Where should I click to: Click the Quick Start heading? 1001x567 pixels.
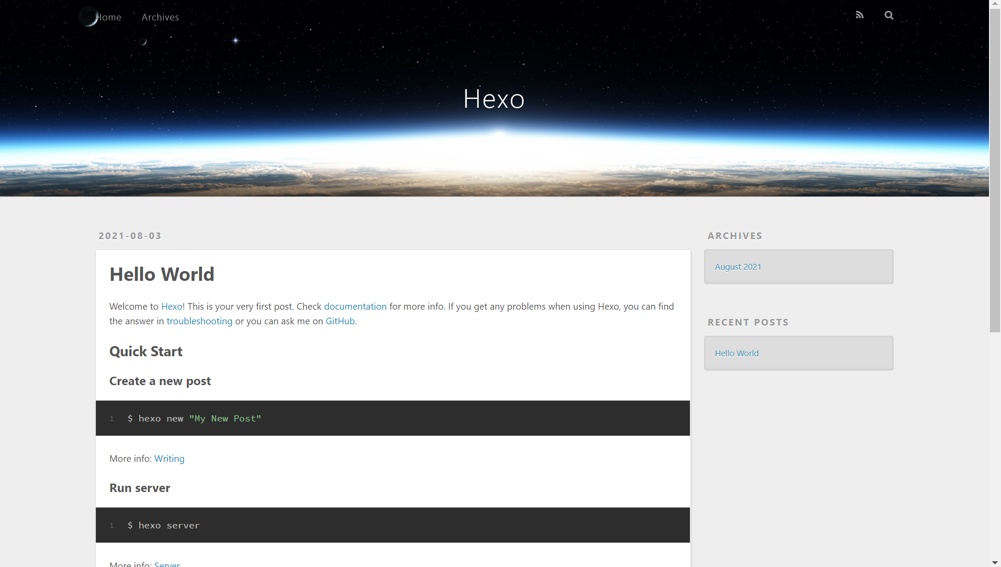(x=146, y=351)
